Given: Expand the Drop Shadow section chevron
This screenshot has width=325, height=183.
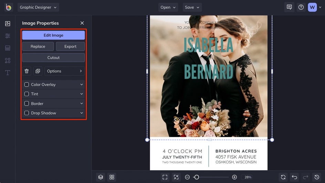Looking at the screenshot, I should 82,113.
